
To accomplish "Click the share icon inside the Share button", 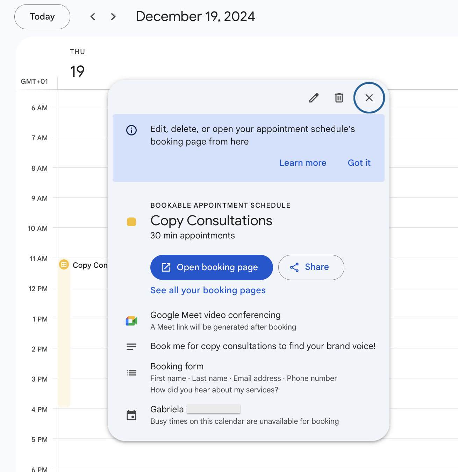I will click(295, 267).
